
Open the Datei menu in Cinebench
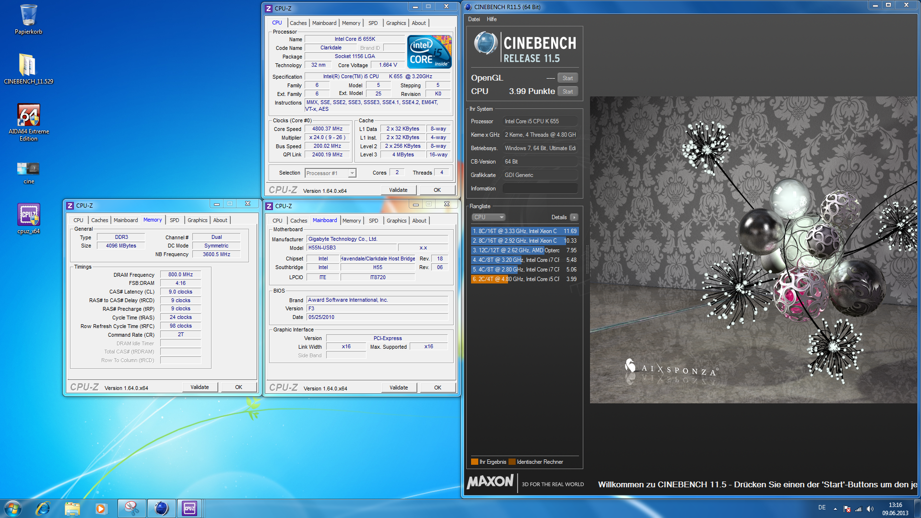click(x=474, y=19)
